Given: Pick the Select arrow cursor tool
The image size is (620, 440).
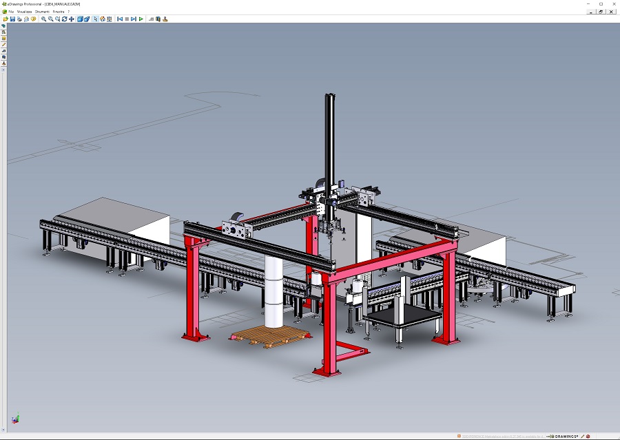Looking at the screenshot, I should click(x=95, y=19).
